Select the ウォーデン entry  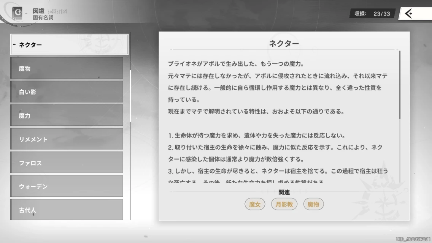67,186
